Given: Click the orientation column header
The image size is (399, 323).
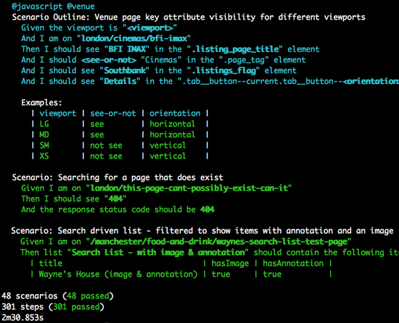Looking at the screenshot, I should [x=175, y=113].
